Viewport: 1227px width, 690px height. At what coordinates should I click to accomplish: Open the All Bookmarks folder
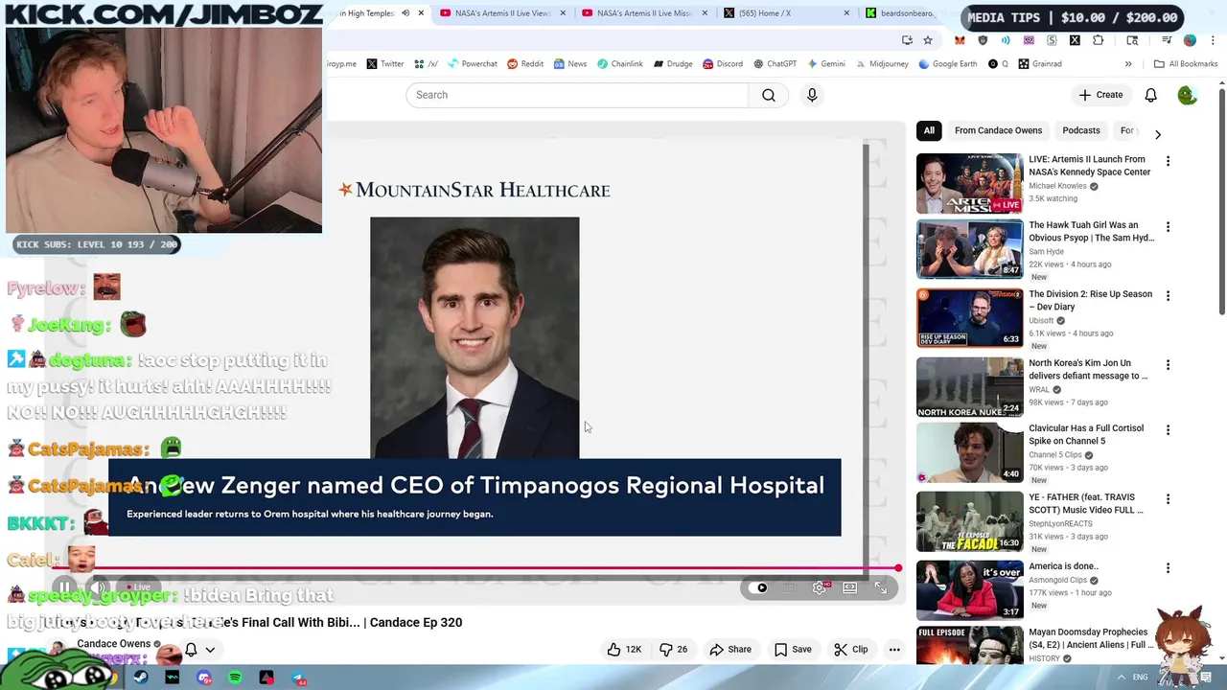pos(1186,64)
